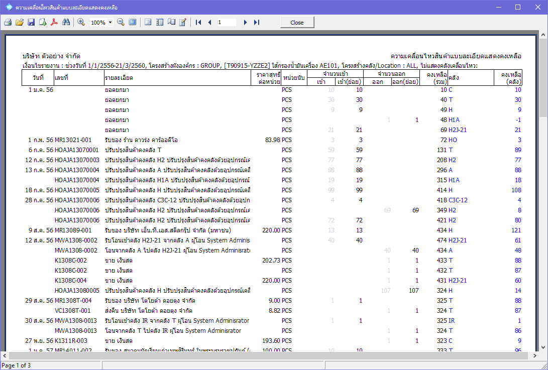Screen dimensions: 548x370
Task: Jump to the last page
Action: click(256, 23)
